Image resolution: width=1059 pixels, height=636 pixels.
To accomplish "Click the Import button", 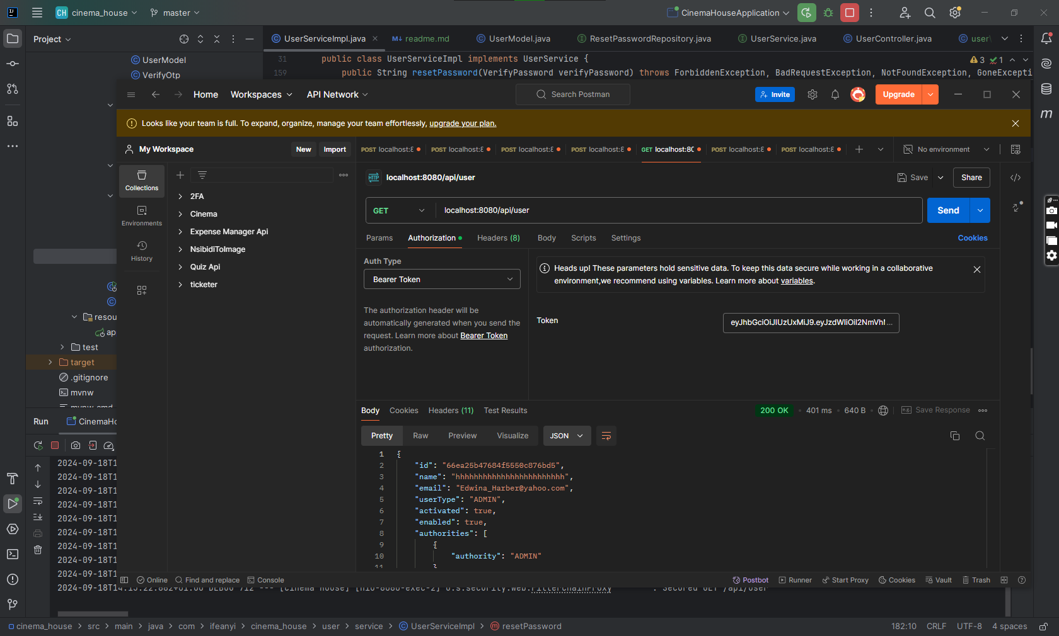I will tap(335, 149).
